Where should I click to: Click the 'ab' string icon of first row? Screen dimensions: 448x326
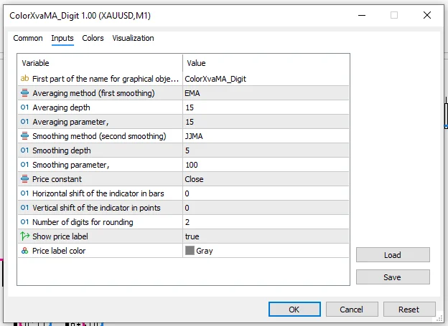pyautogui.click(x=25, y=78)
